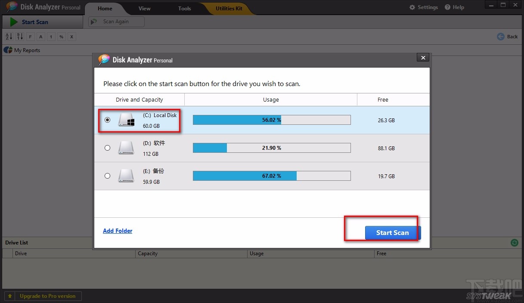524x303 pixels.
Task: Click the C: drive usage progress bar
Action: (x=271, y=120)
